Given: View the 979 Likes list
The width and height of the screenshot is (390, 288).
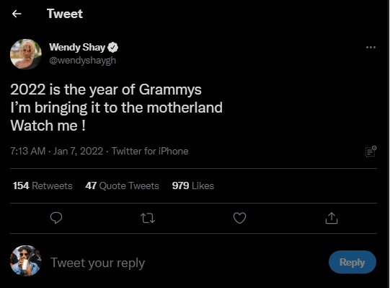Looking at the screenshot, I should coord(193,186).
